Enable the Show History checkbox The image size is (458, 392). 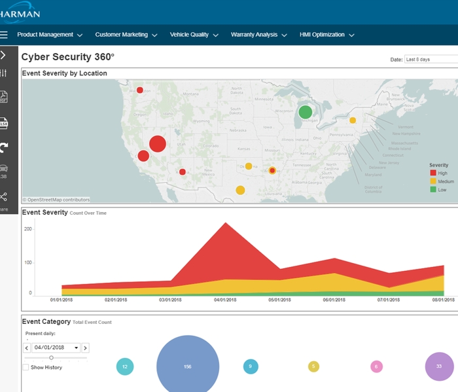(x=26, y=367)
